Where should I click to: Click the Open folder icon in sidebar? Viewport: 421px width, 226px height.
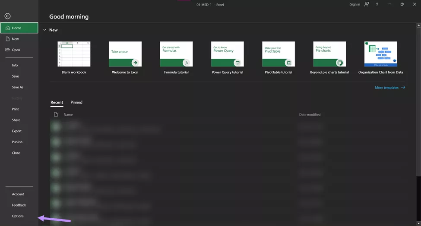click(x=8, y=50)
